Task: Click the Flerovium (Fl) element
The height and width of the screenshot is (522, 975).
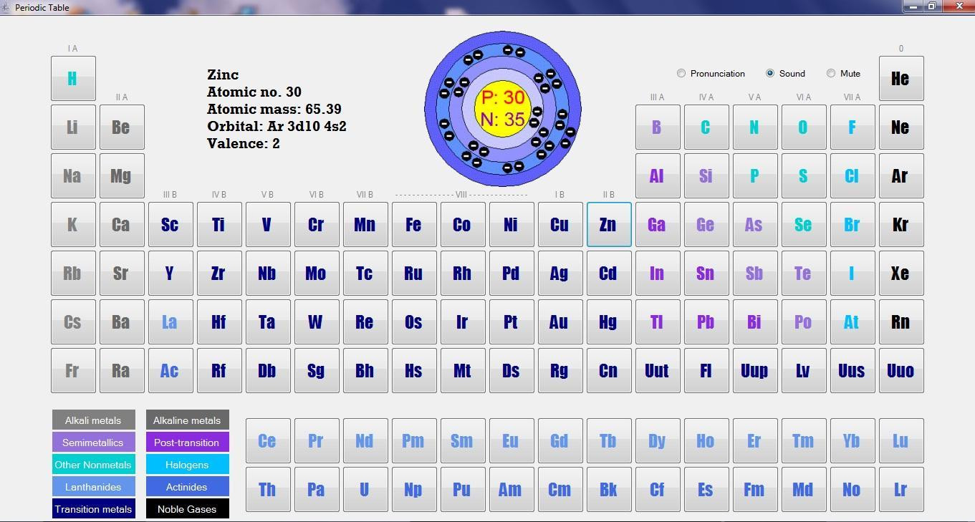Action: [x=706, y=371]
